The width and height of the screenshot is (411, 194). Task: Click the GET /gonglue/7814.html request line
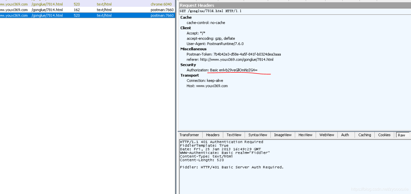(x=211, y=11)
